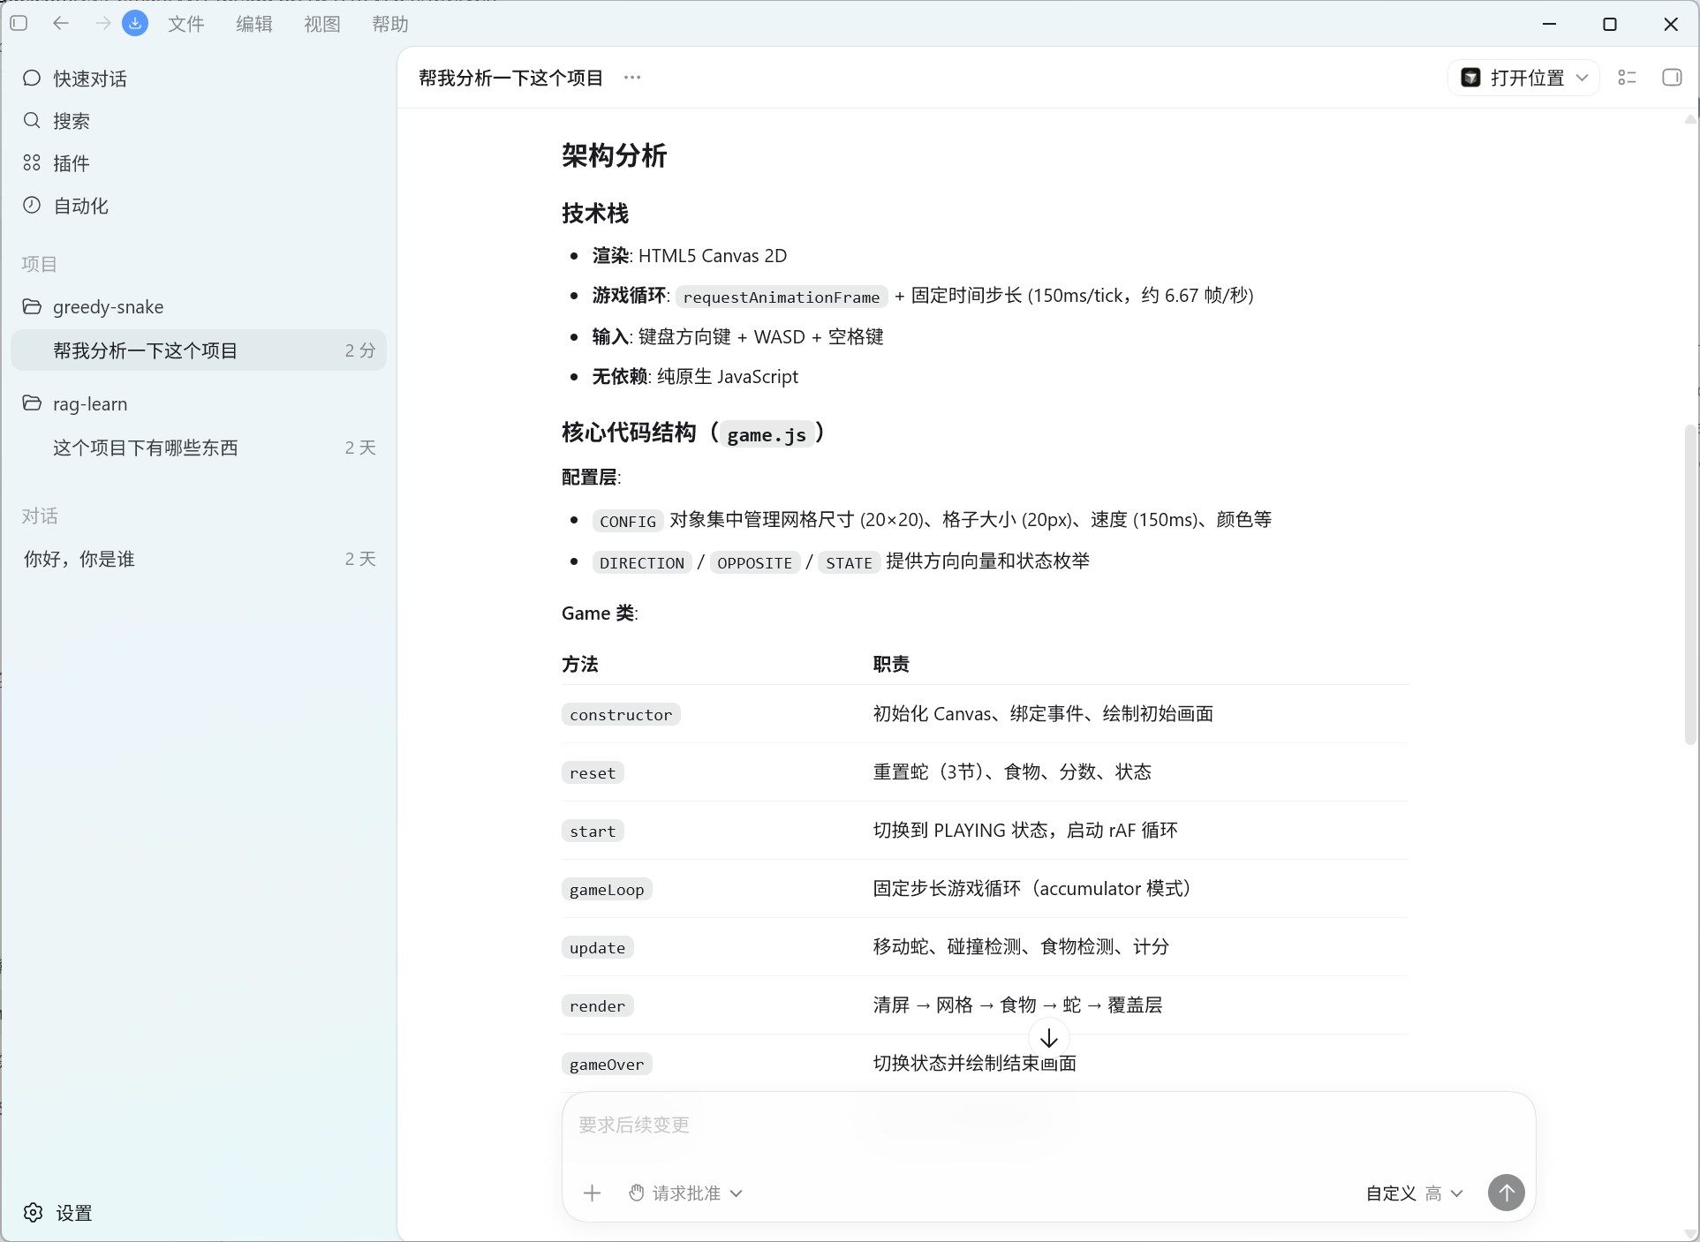
Task: Maximize the application window
Action: click(x=1610, y=24)
